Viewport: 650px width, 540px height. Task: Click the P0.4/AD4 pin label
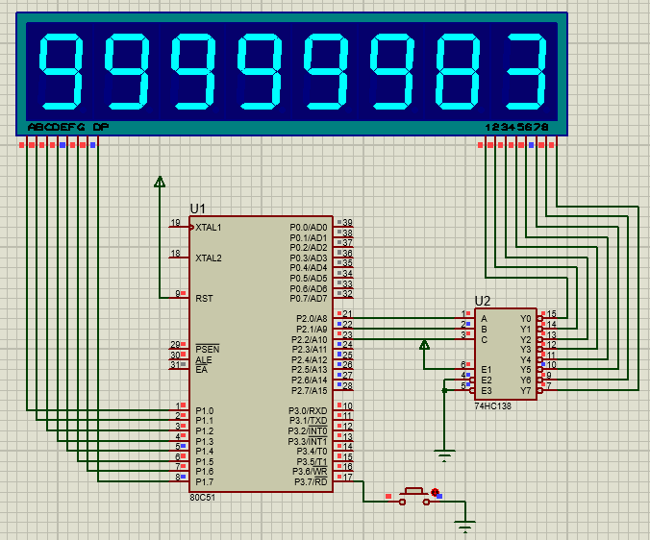(309, 267)
